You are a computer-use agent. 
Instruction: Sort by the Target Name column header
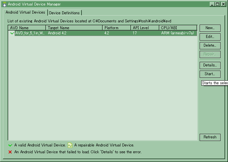pos(74,28)
